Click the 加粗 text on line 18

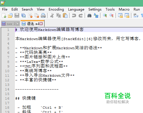[x=27, y=107]
